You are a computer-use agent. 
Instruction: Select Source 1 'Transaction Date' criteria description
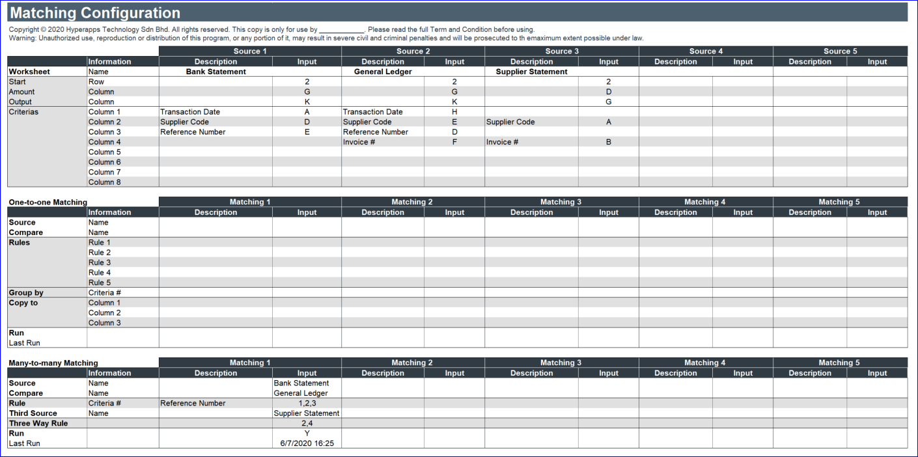click(x=216, y=112)
